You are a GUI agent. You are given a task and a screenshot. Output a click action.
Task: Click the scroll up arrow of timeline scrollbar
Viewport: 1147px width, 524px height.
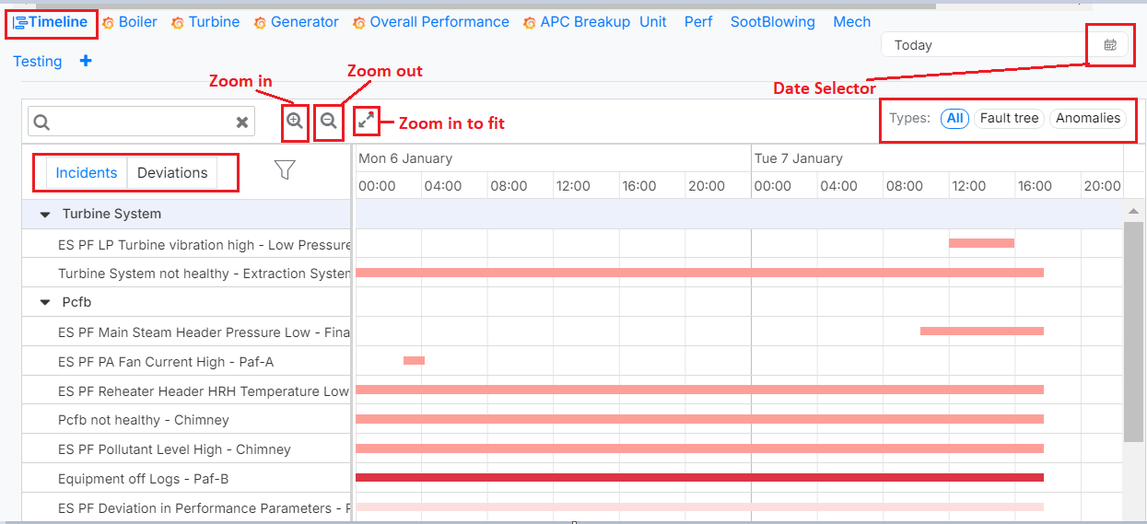[1133, 212]
